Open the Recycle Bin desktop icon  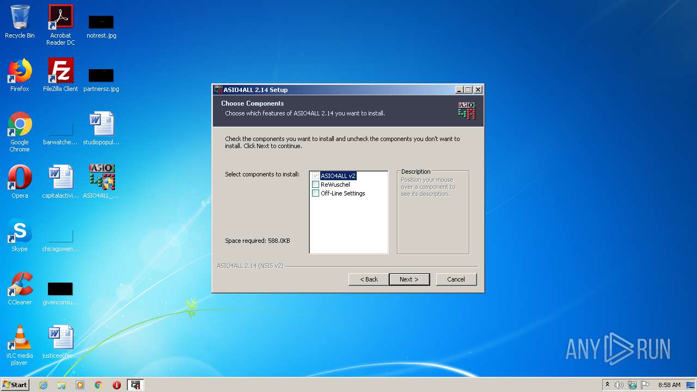pyautogui.click(x=20, y=22)
